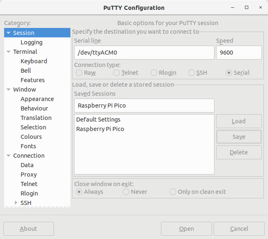
Task: Collapse the Connection tree arrow
Action: point(8,156)
